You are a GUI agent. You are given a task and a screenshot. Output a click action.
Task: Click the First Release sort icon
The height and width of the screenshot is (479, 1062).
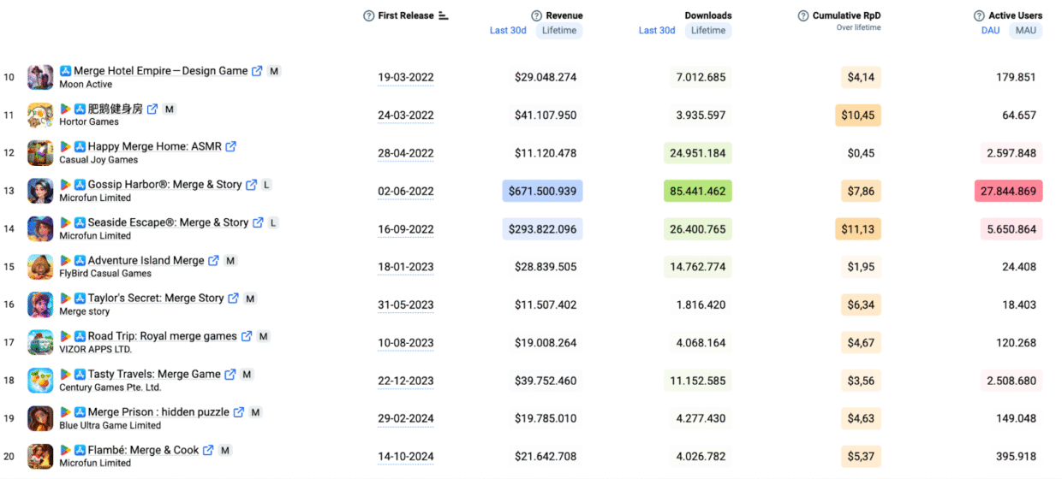(444, 15)
